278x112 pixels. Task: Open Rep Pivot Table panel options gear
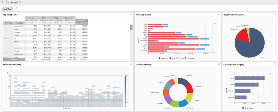[131, 14]
